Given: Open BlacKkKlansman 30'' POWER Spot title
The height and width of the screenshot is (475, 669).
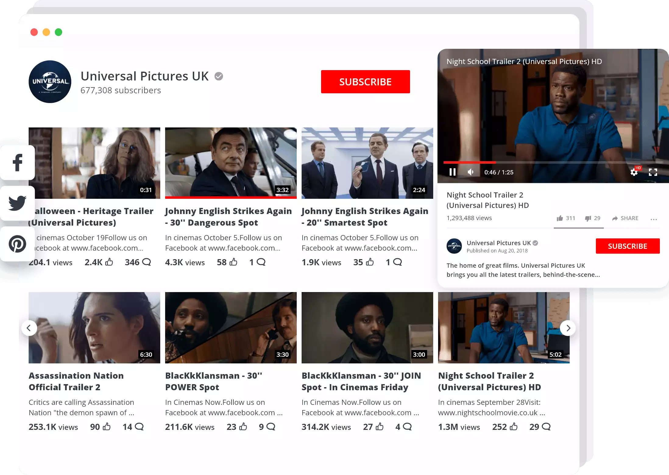Looking at the screenshot, I should coord(214,381).
